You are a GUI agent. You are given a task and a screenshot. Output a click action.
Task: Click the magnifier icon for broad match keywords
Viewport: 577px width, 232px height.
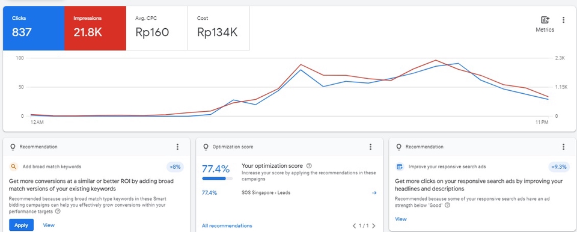coord(14,167)
